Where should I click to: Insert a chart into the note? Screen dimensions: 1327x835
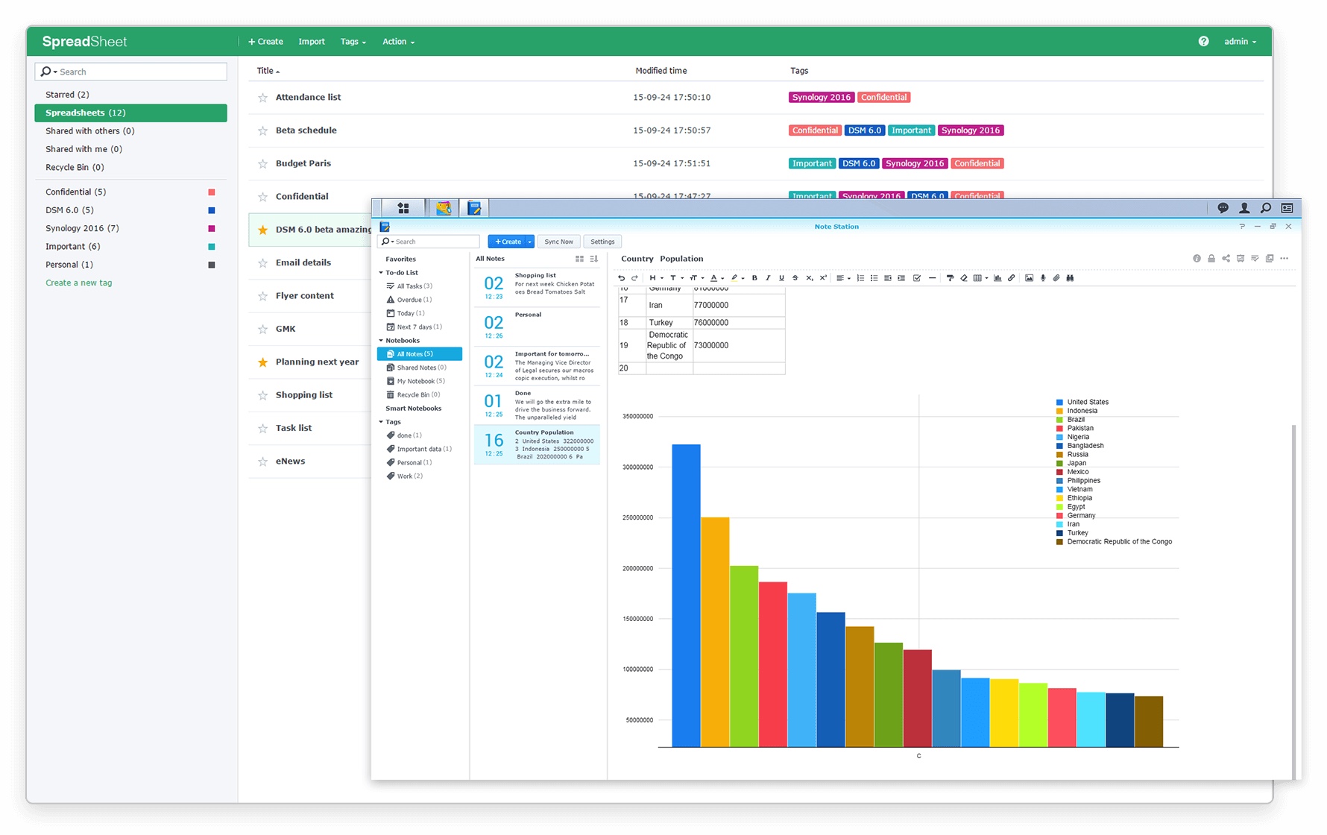click(997, 278)
